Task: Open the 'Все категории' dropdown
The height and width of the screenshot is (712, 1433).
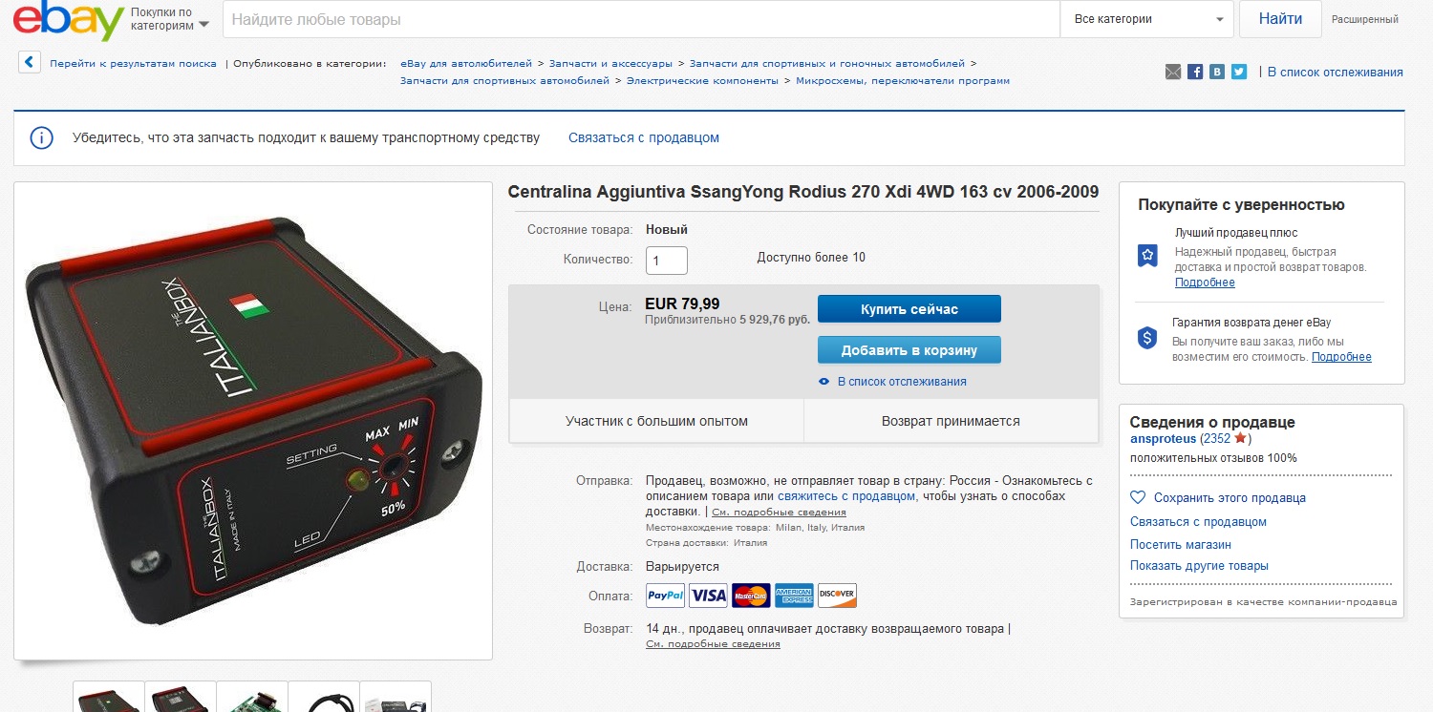Action: tap(1146, 19)
